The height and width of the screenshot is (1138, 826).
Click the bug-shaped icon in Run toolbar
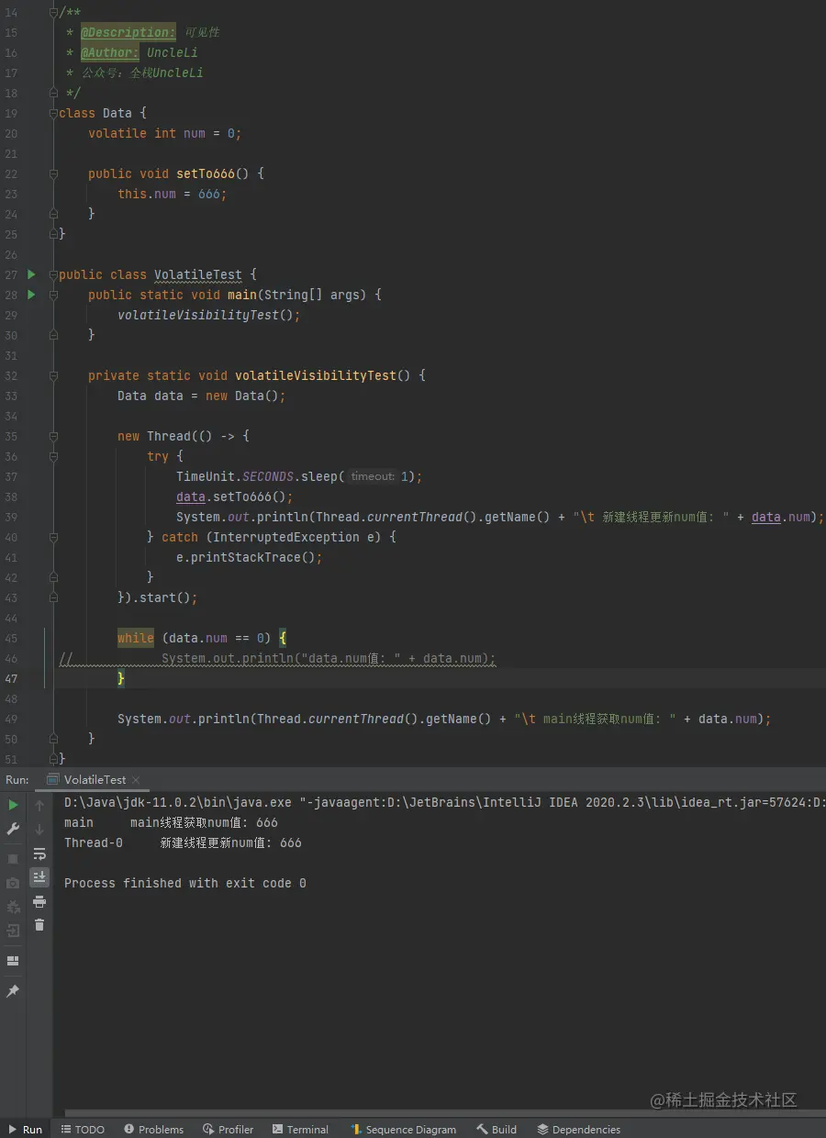click(13, 907)
